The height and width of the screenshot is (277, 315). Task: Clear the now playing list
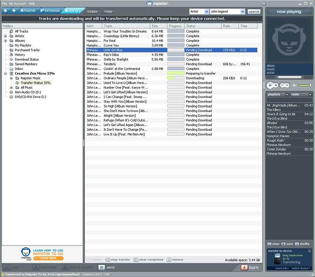273,244
